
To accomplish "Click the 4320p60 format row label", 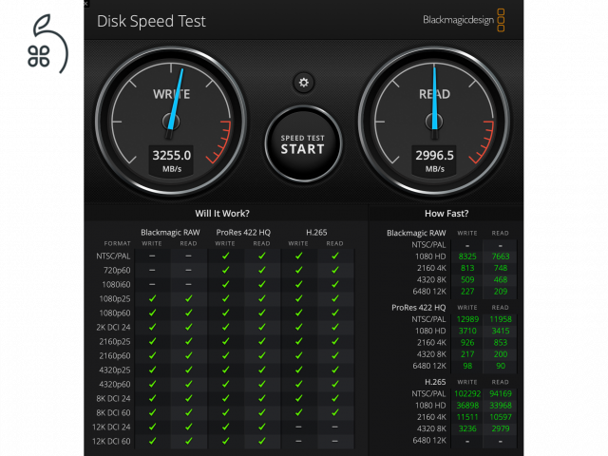I will pos(115,384).
